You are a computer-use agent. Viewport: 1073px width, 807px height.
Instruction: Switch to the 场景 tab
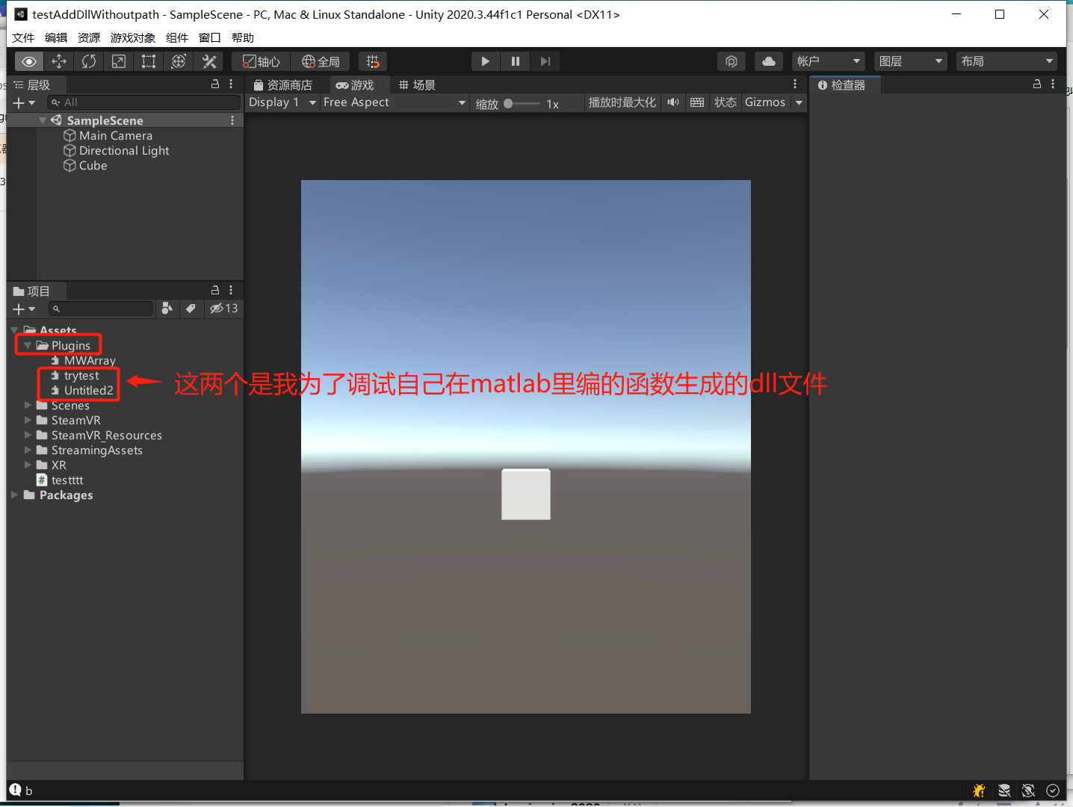coord(417,85)
